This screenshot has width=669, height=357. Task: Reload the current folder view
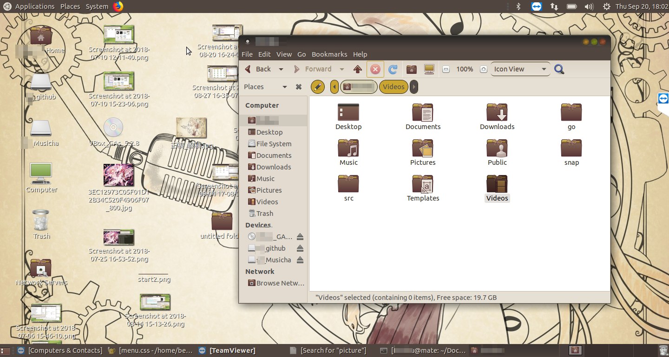point(393,69)
